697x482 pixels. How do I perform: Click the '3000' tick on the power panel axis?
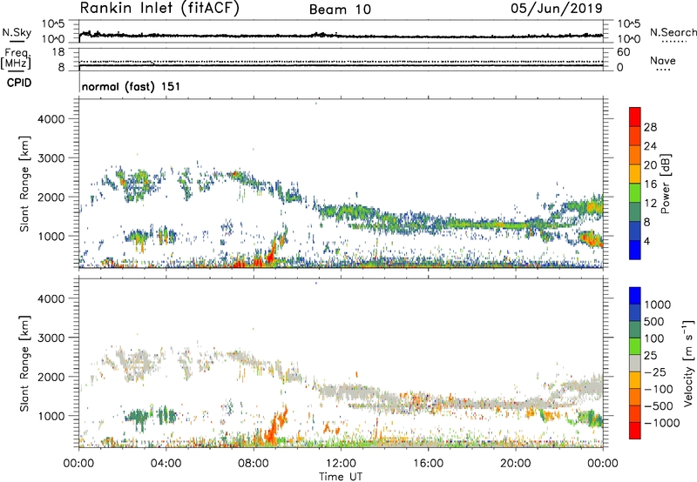[51, 158]
